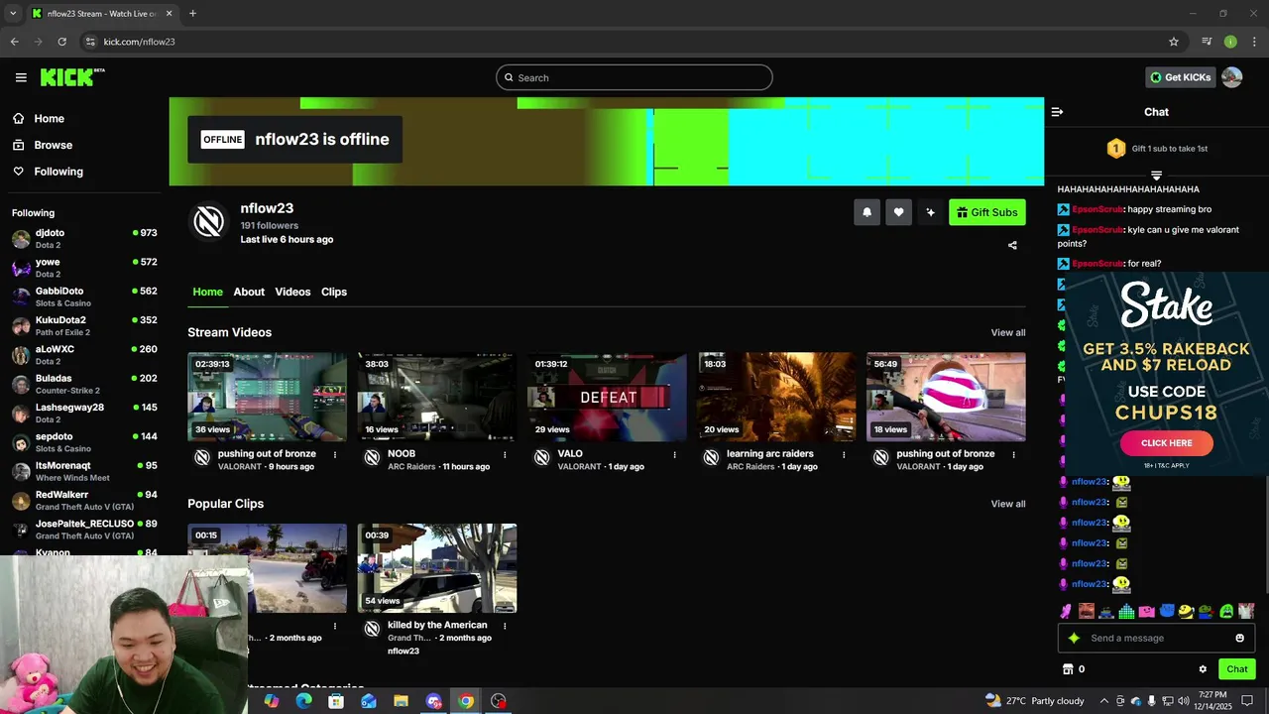This screenshot has width=1269, height=714.
Task: View all Popular Clips
Action: tap(1008, 504)
